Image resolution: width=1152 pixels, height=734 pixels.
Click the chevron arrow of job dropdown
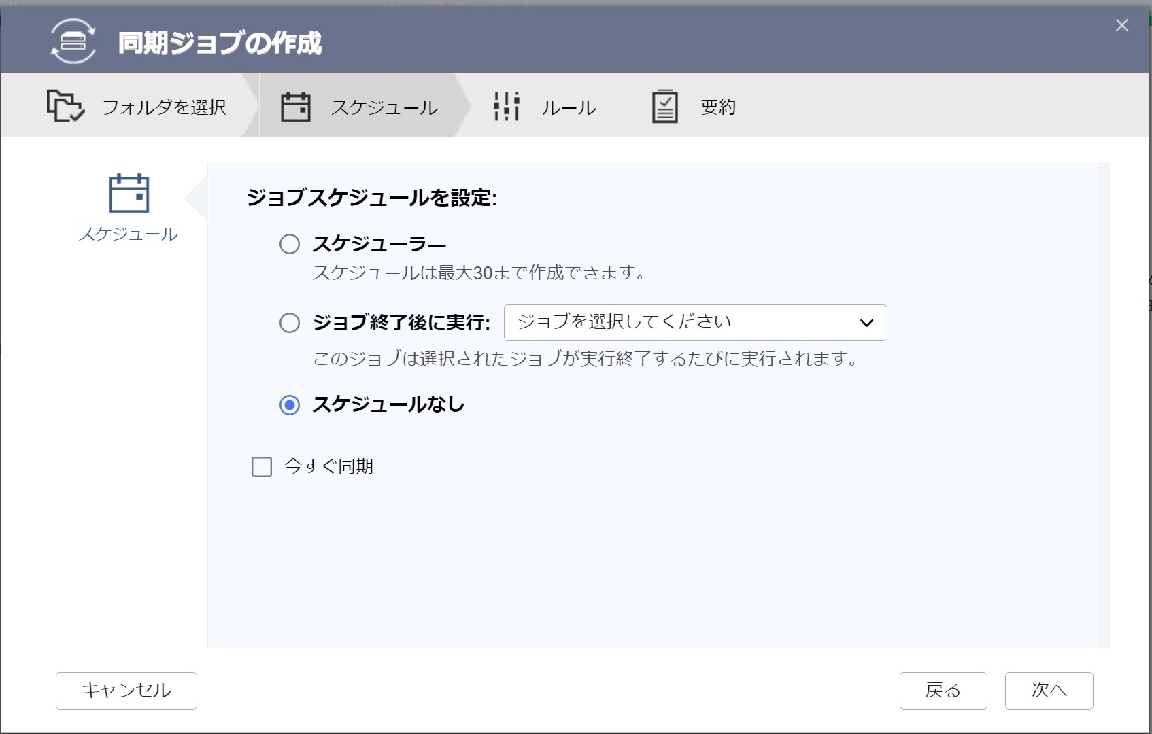click(x=866, y=323)
